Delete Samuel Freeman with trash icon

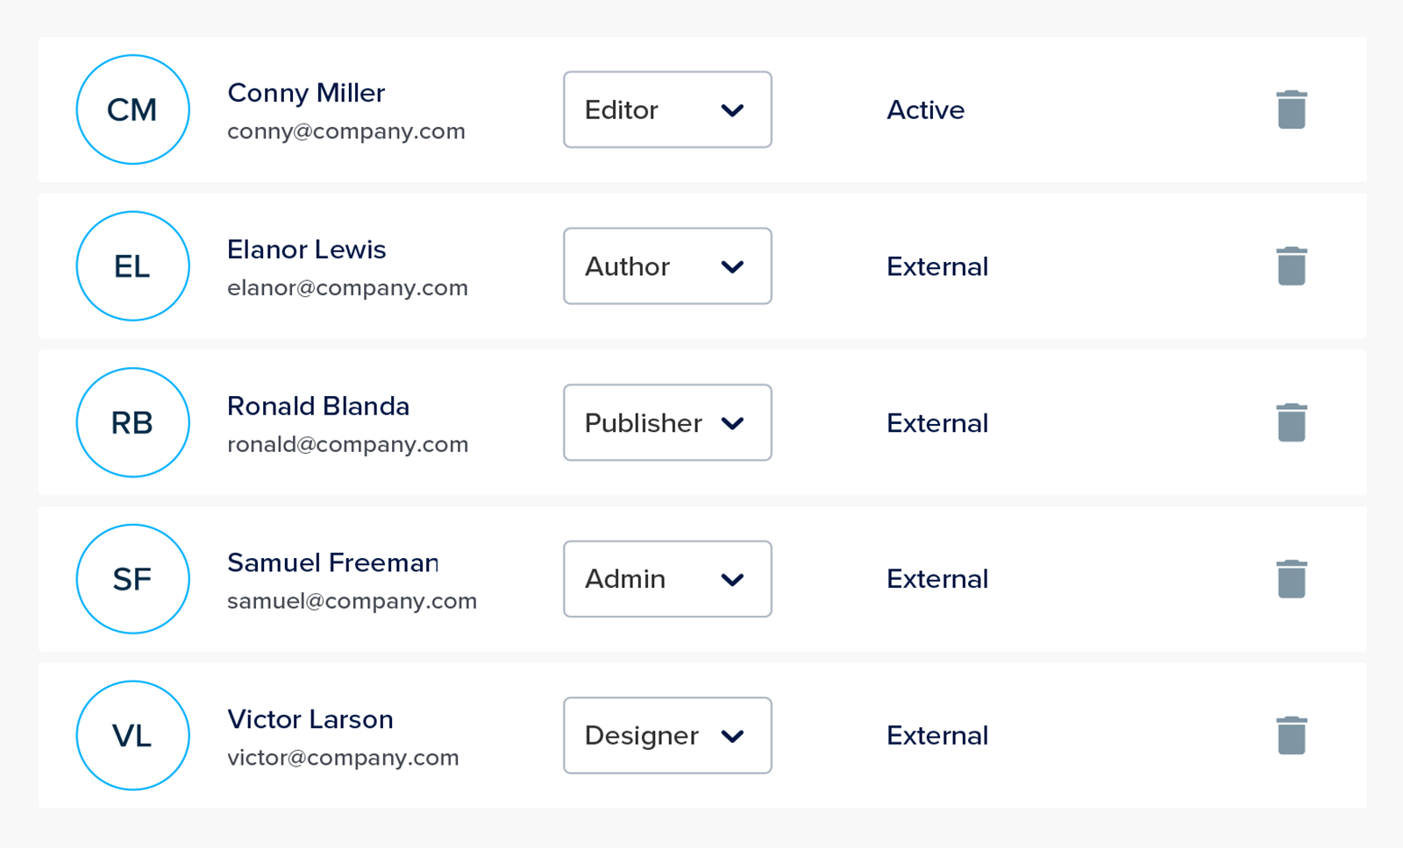(x=1292, y=579)
